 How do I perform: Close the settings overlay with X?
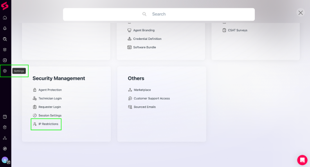coord(301,13)
